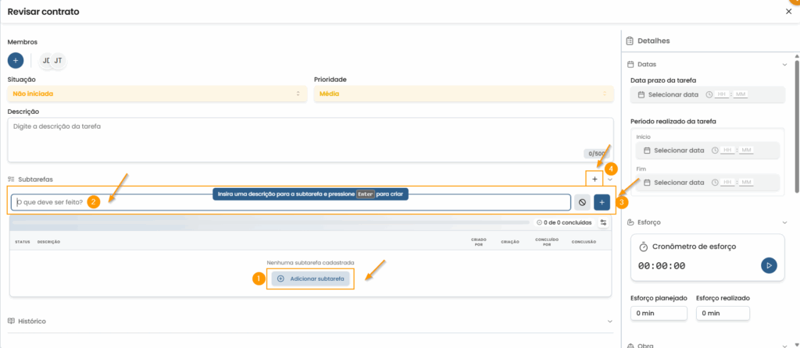Start the effort timer play button
Image resolution: width=800 pixels, height=348 pixels.
[x=769, y=265]
